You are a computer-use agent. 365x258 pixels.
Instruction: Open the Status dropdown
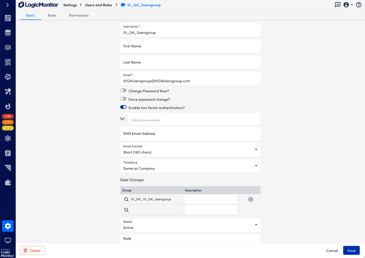[x=256, y=225]
